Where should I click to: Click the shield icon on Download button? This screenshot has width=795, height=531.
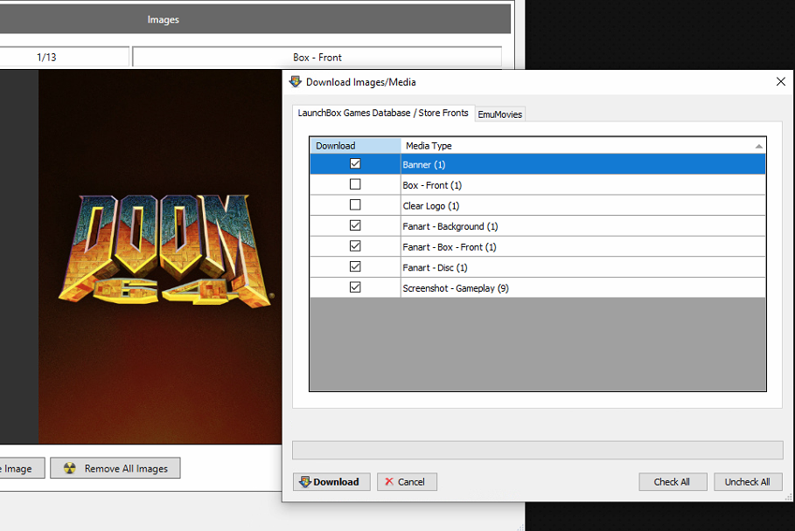point(304,481)
